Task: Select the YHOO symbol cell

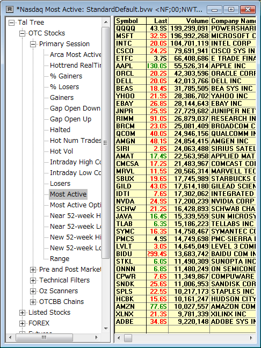Action: tap(130, 96)
